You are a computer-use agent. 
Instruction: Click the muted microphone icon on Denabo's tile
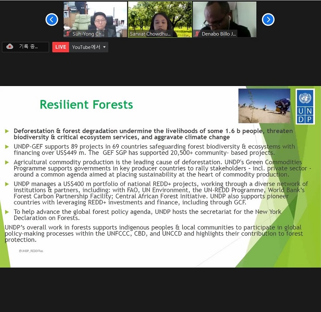point(197,34)
